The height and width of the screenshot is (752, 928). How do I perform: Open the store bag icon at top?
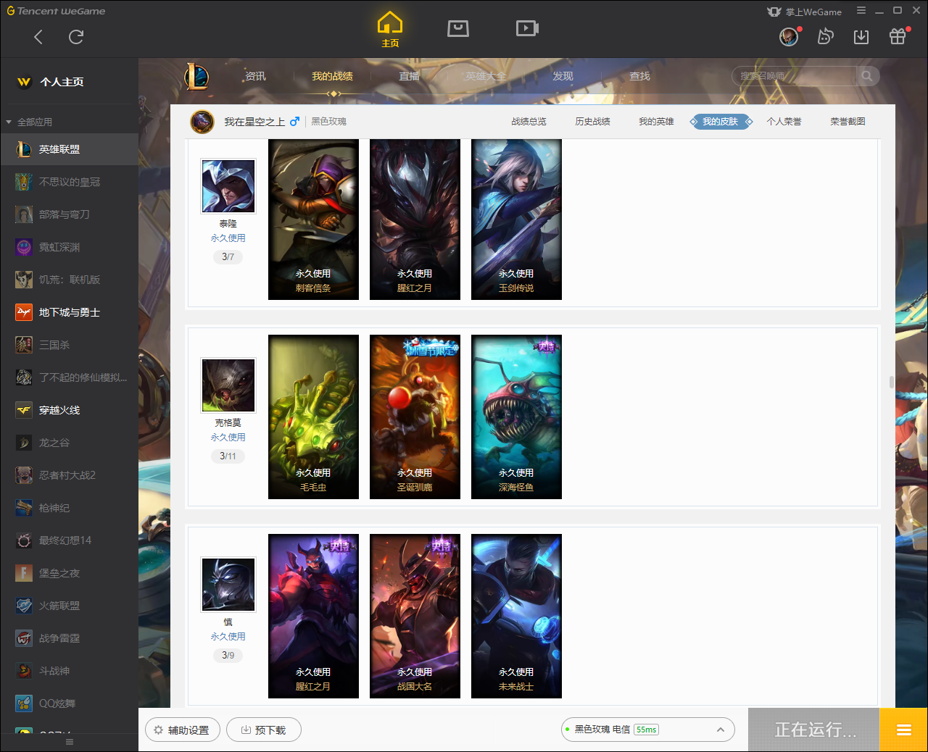click(458, 28)
